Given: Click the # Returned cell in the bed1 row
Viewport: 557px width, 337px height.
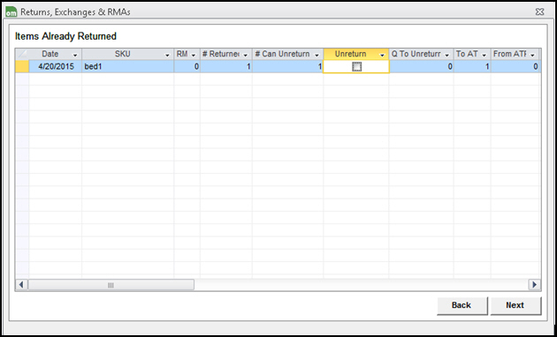Looking at the screenshot, I should tap(226, 67).
